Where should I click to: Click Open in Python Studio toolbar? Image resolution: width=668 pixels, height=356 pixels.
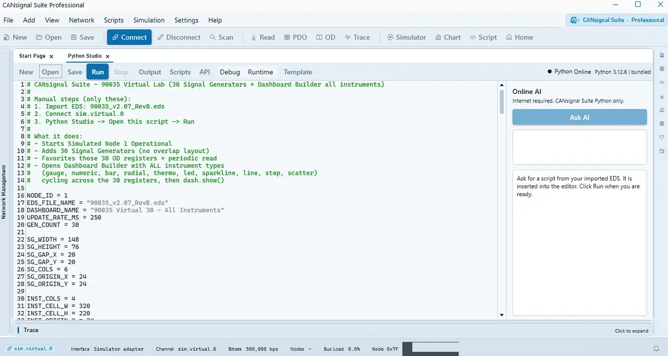click(x=51, y=72)
